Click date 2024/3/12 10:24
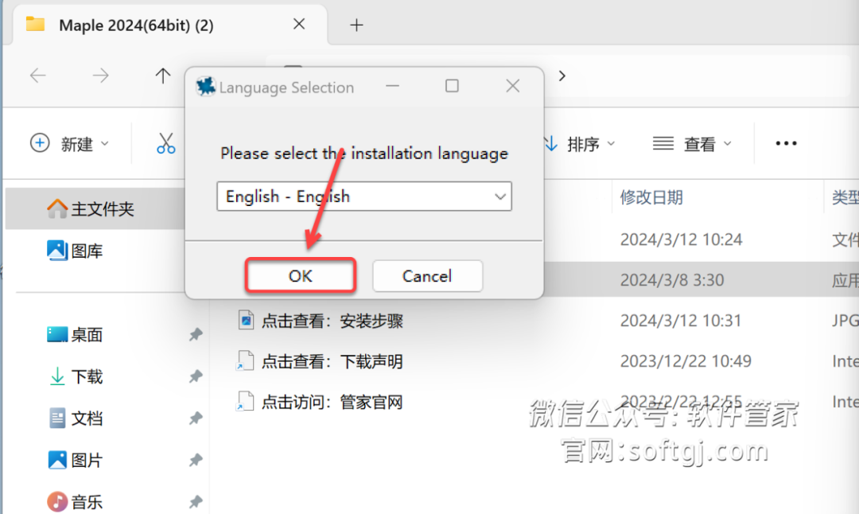The image size is (859, 514). pyautogui.click(x=681, y=239)
